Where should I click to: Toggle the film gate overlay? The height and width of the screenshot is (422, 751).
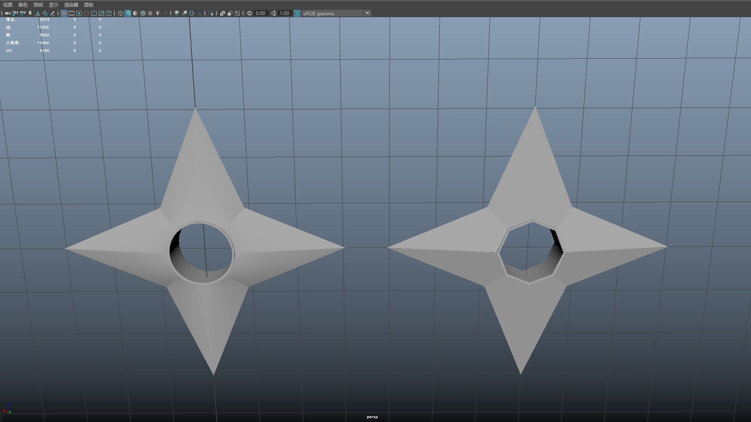72,13
